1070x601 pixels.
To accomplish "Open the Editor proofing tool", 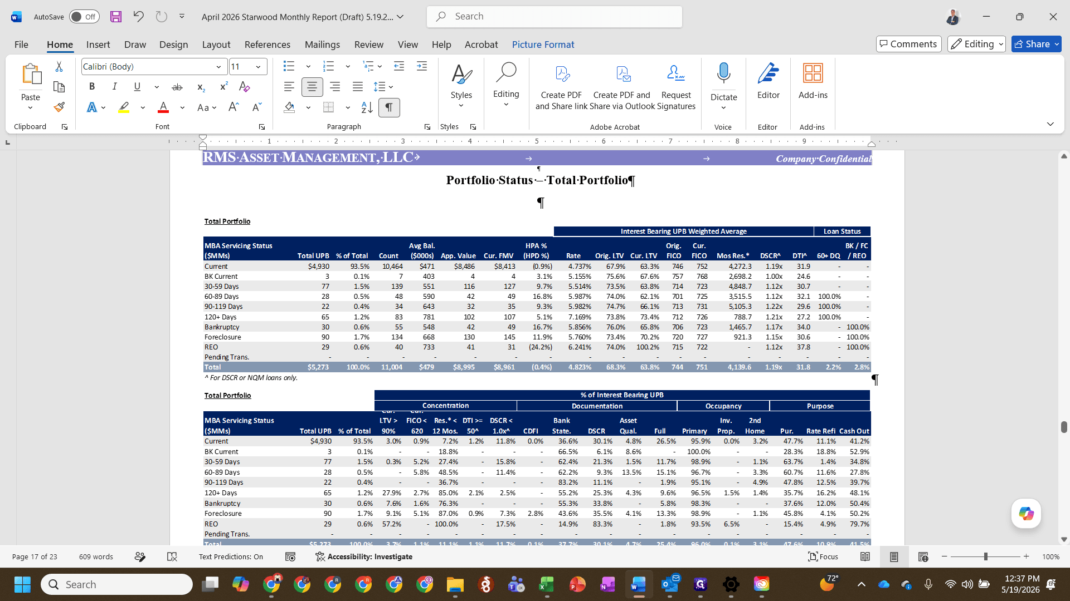I will pyautogui.click(x=768, y=81).
